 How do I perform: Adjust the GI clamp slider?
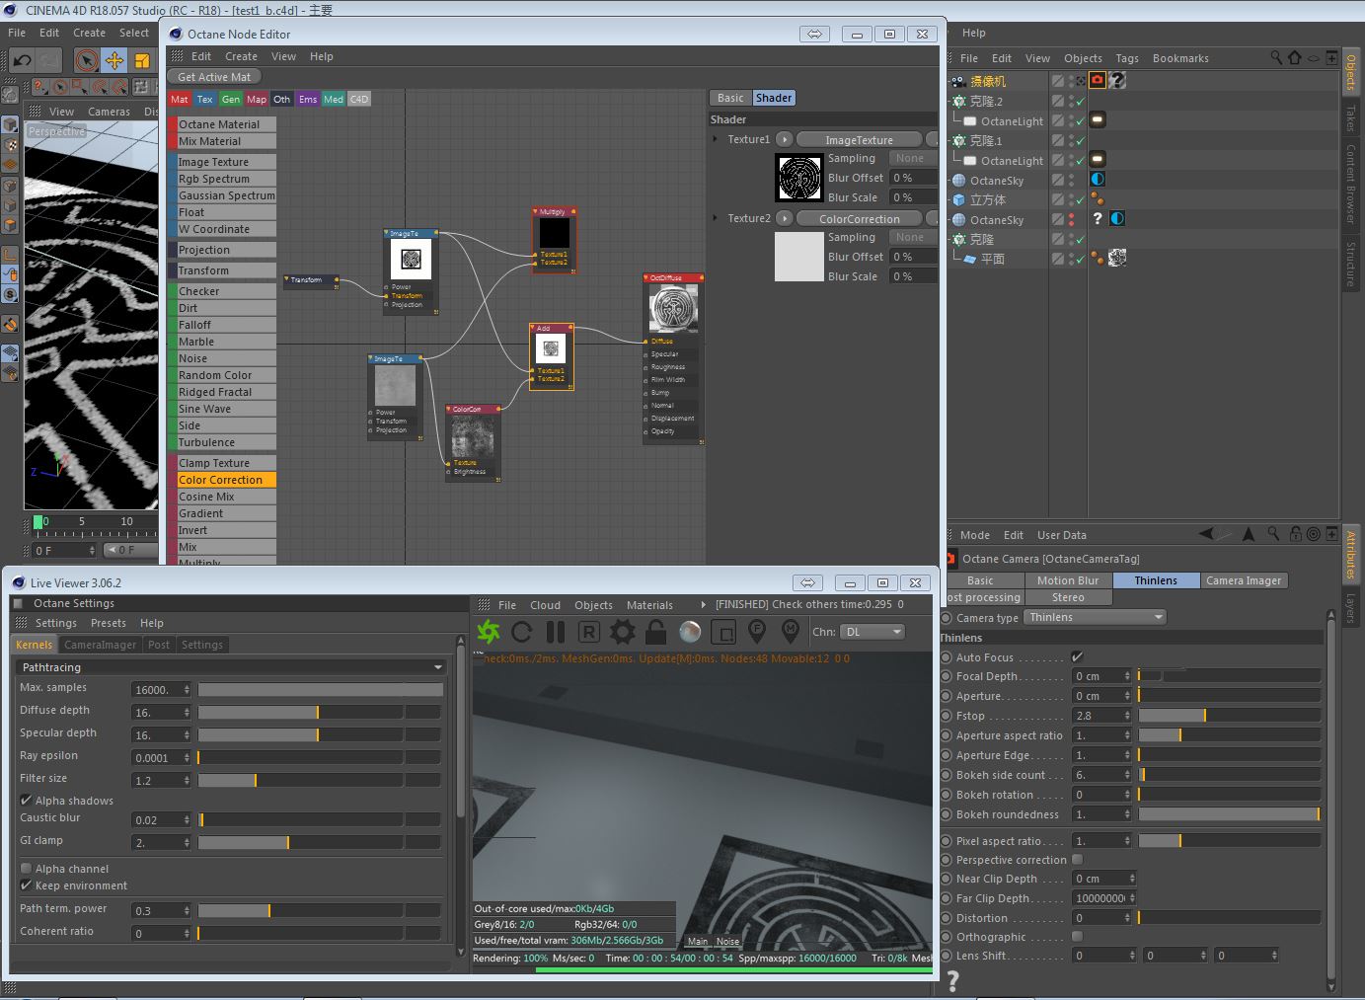(x=319, y=842)
